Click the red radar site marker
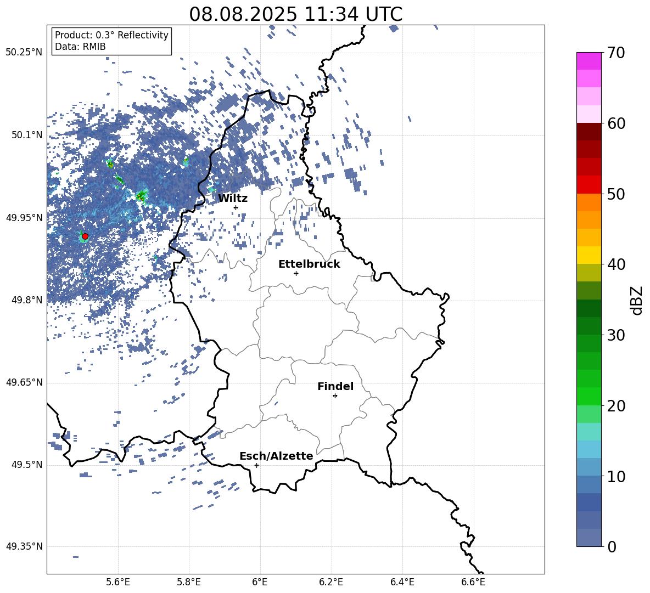The image size is (650, 593). point(85,236)
